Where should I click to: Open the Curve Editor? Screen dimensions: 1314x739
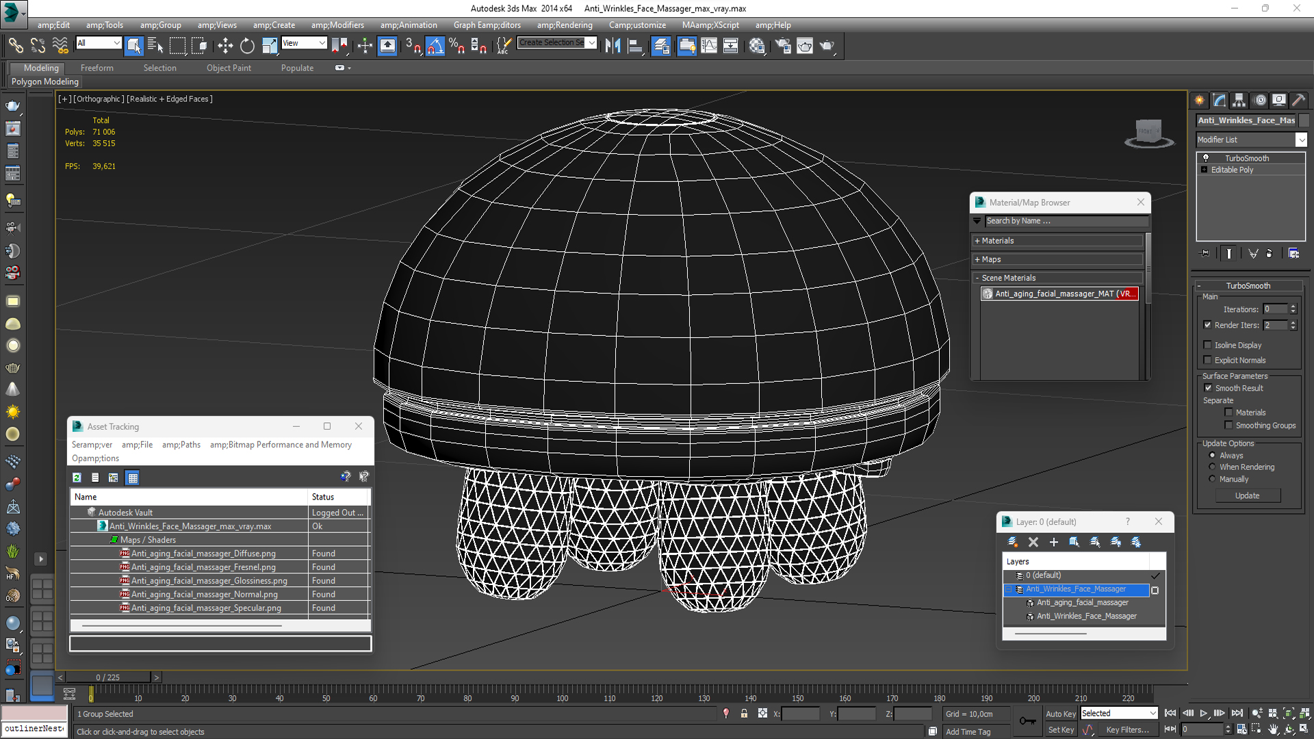tap(709, 46)
